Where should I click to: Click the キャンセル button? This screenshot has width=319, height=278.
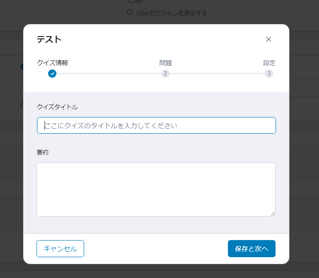60,248
